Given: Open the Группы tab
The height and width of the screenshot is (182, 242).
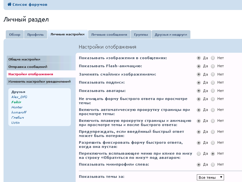Looking at the screenshot, I should point(141,35).
